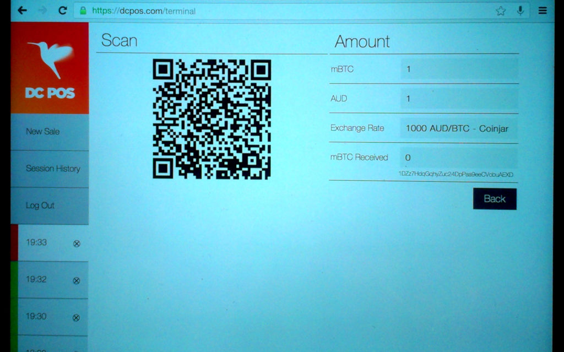This screenshot has height=352, width=564.
Task: Remove the 19:30 session entry
Action: pyautogui.click(x=76, y=318)
